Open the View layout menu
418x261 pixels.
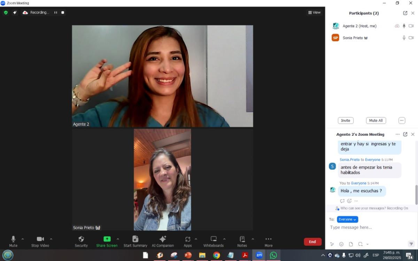pyautogui.click(x=314, y=13)
